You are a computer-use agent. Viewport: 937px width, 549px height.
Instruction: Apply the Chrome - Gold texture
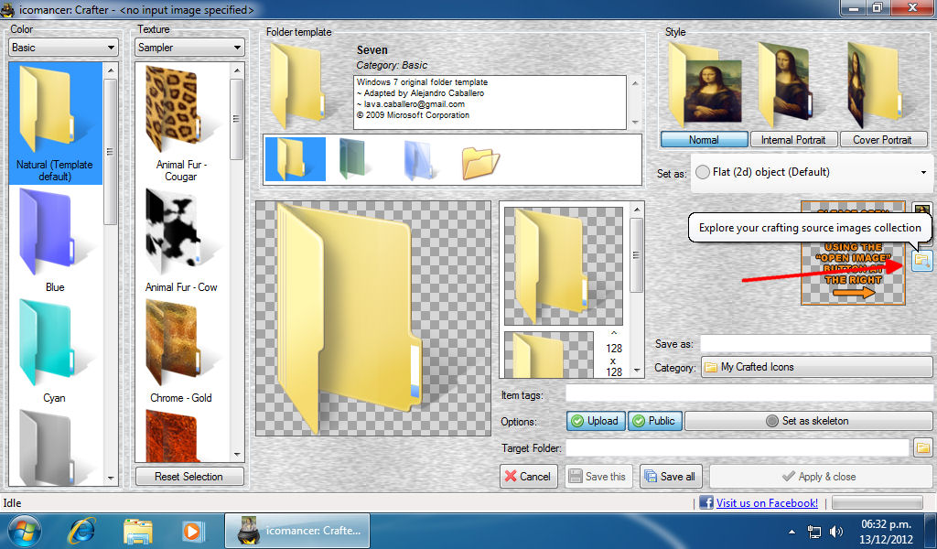click(181, 351)
